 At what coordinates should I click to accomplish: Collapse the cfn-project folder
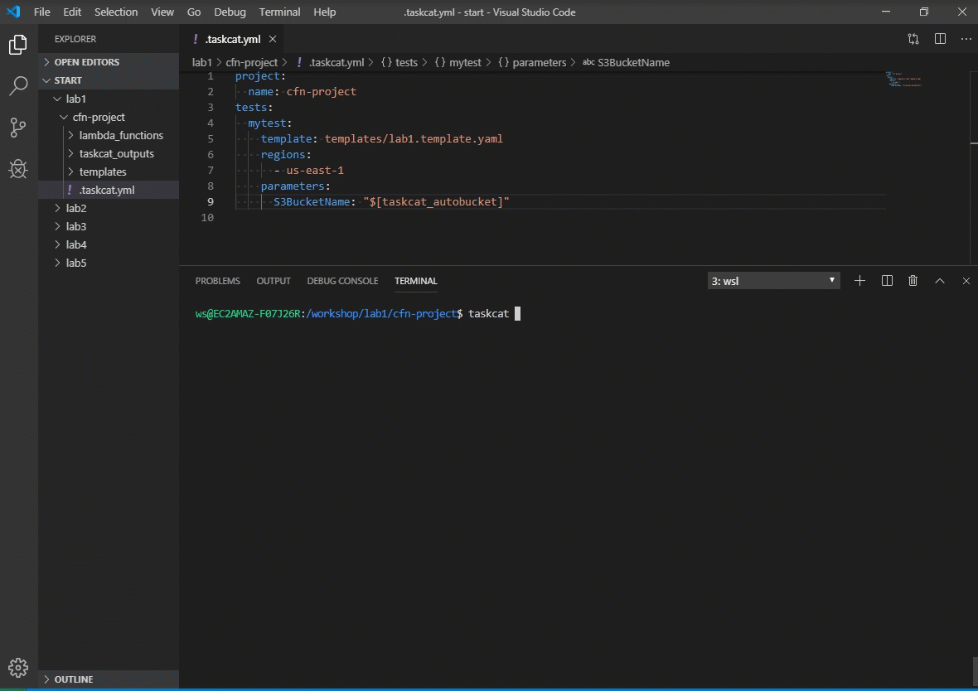[x=109, y=118]
